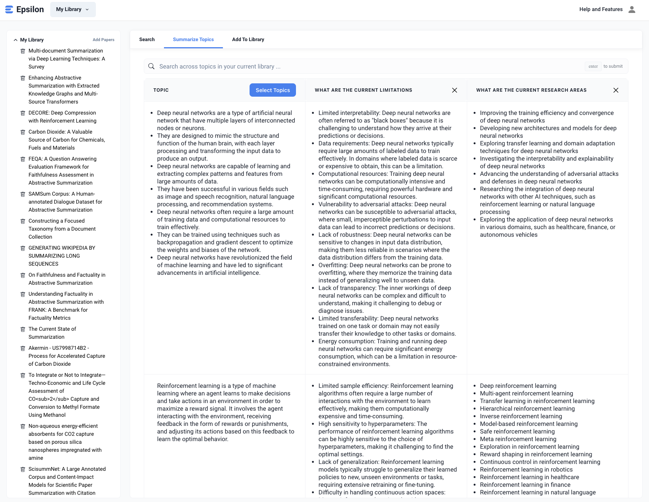This screenshot has width=649, height=502.
Task: Collapse the My Library sidebar section
Action: tap(16, 40)
